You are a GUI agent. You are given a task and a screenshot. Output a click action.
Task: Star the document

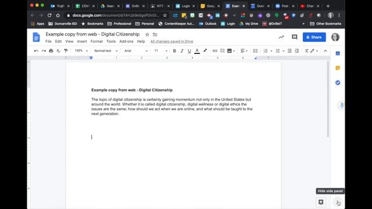147,35
